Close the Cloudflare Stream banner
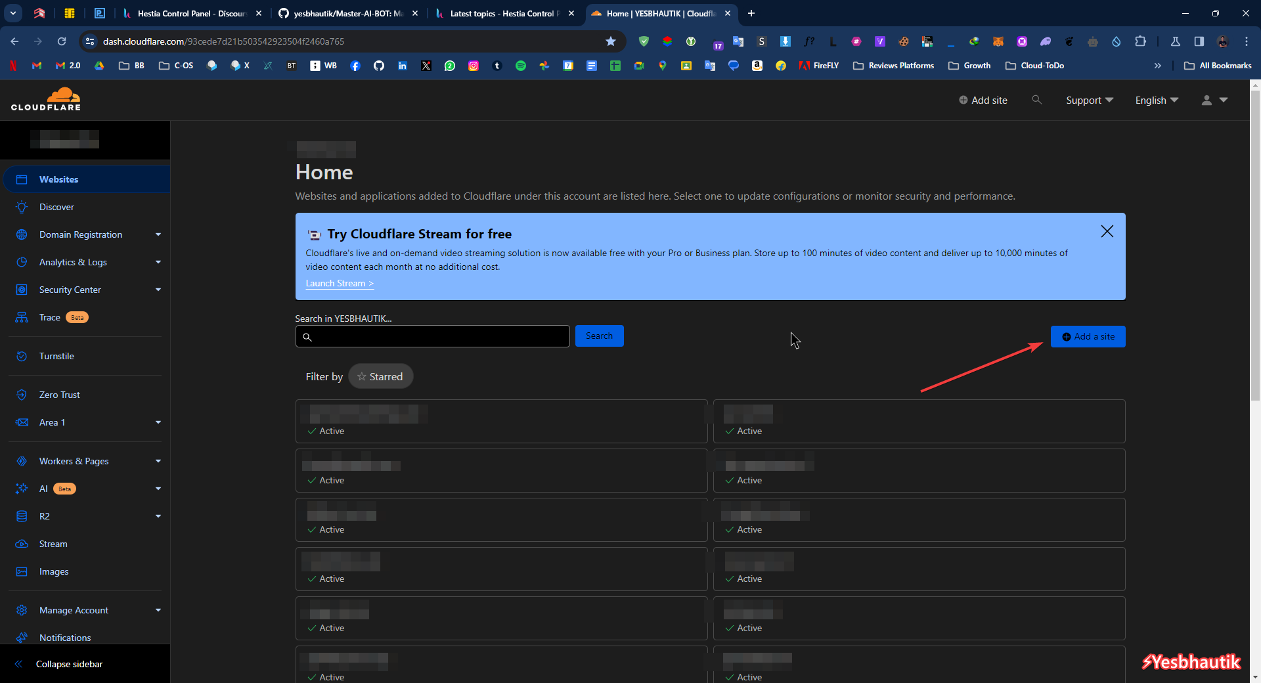The image size is (1261, 683). pyautogui.click(x=1107, y=231)
